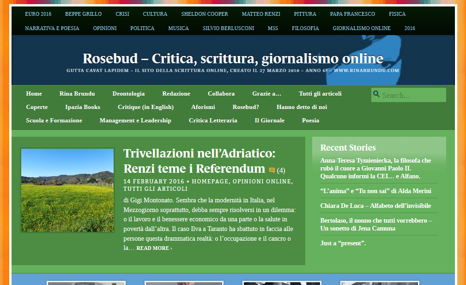466x285 pixels.
Task: Click the GIORNALISMO ONLINE tag
Action: click(361, 28)
